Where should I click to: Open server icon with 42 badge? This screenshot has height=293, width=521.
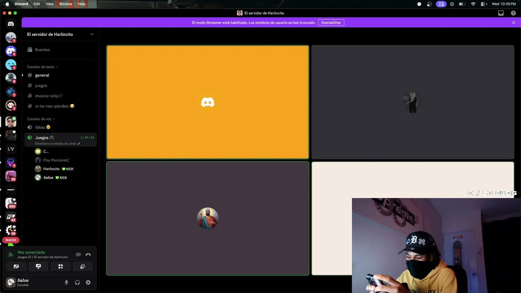point(11,216)
